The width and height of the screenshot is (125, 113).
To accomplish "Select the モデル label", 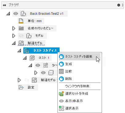I will pyautogui.click(x=39, y=36).
